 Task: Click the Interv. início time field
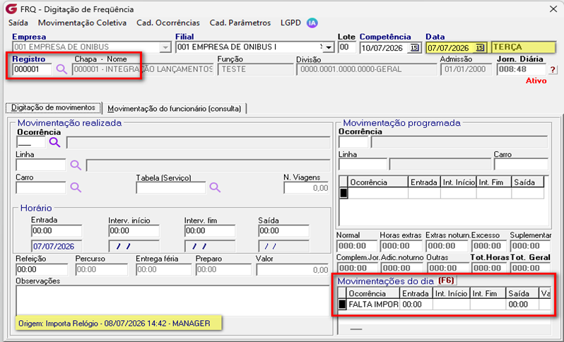point(134,230)
